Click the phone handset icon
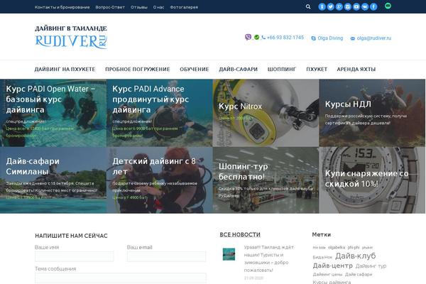 [263, 38]
